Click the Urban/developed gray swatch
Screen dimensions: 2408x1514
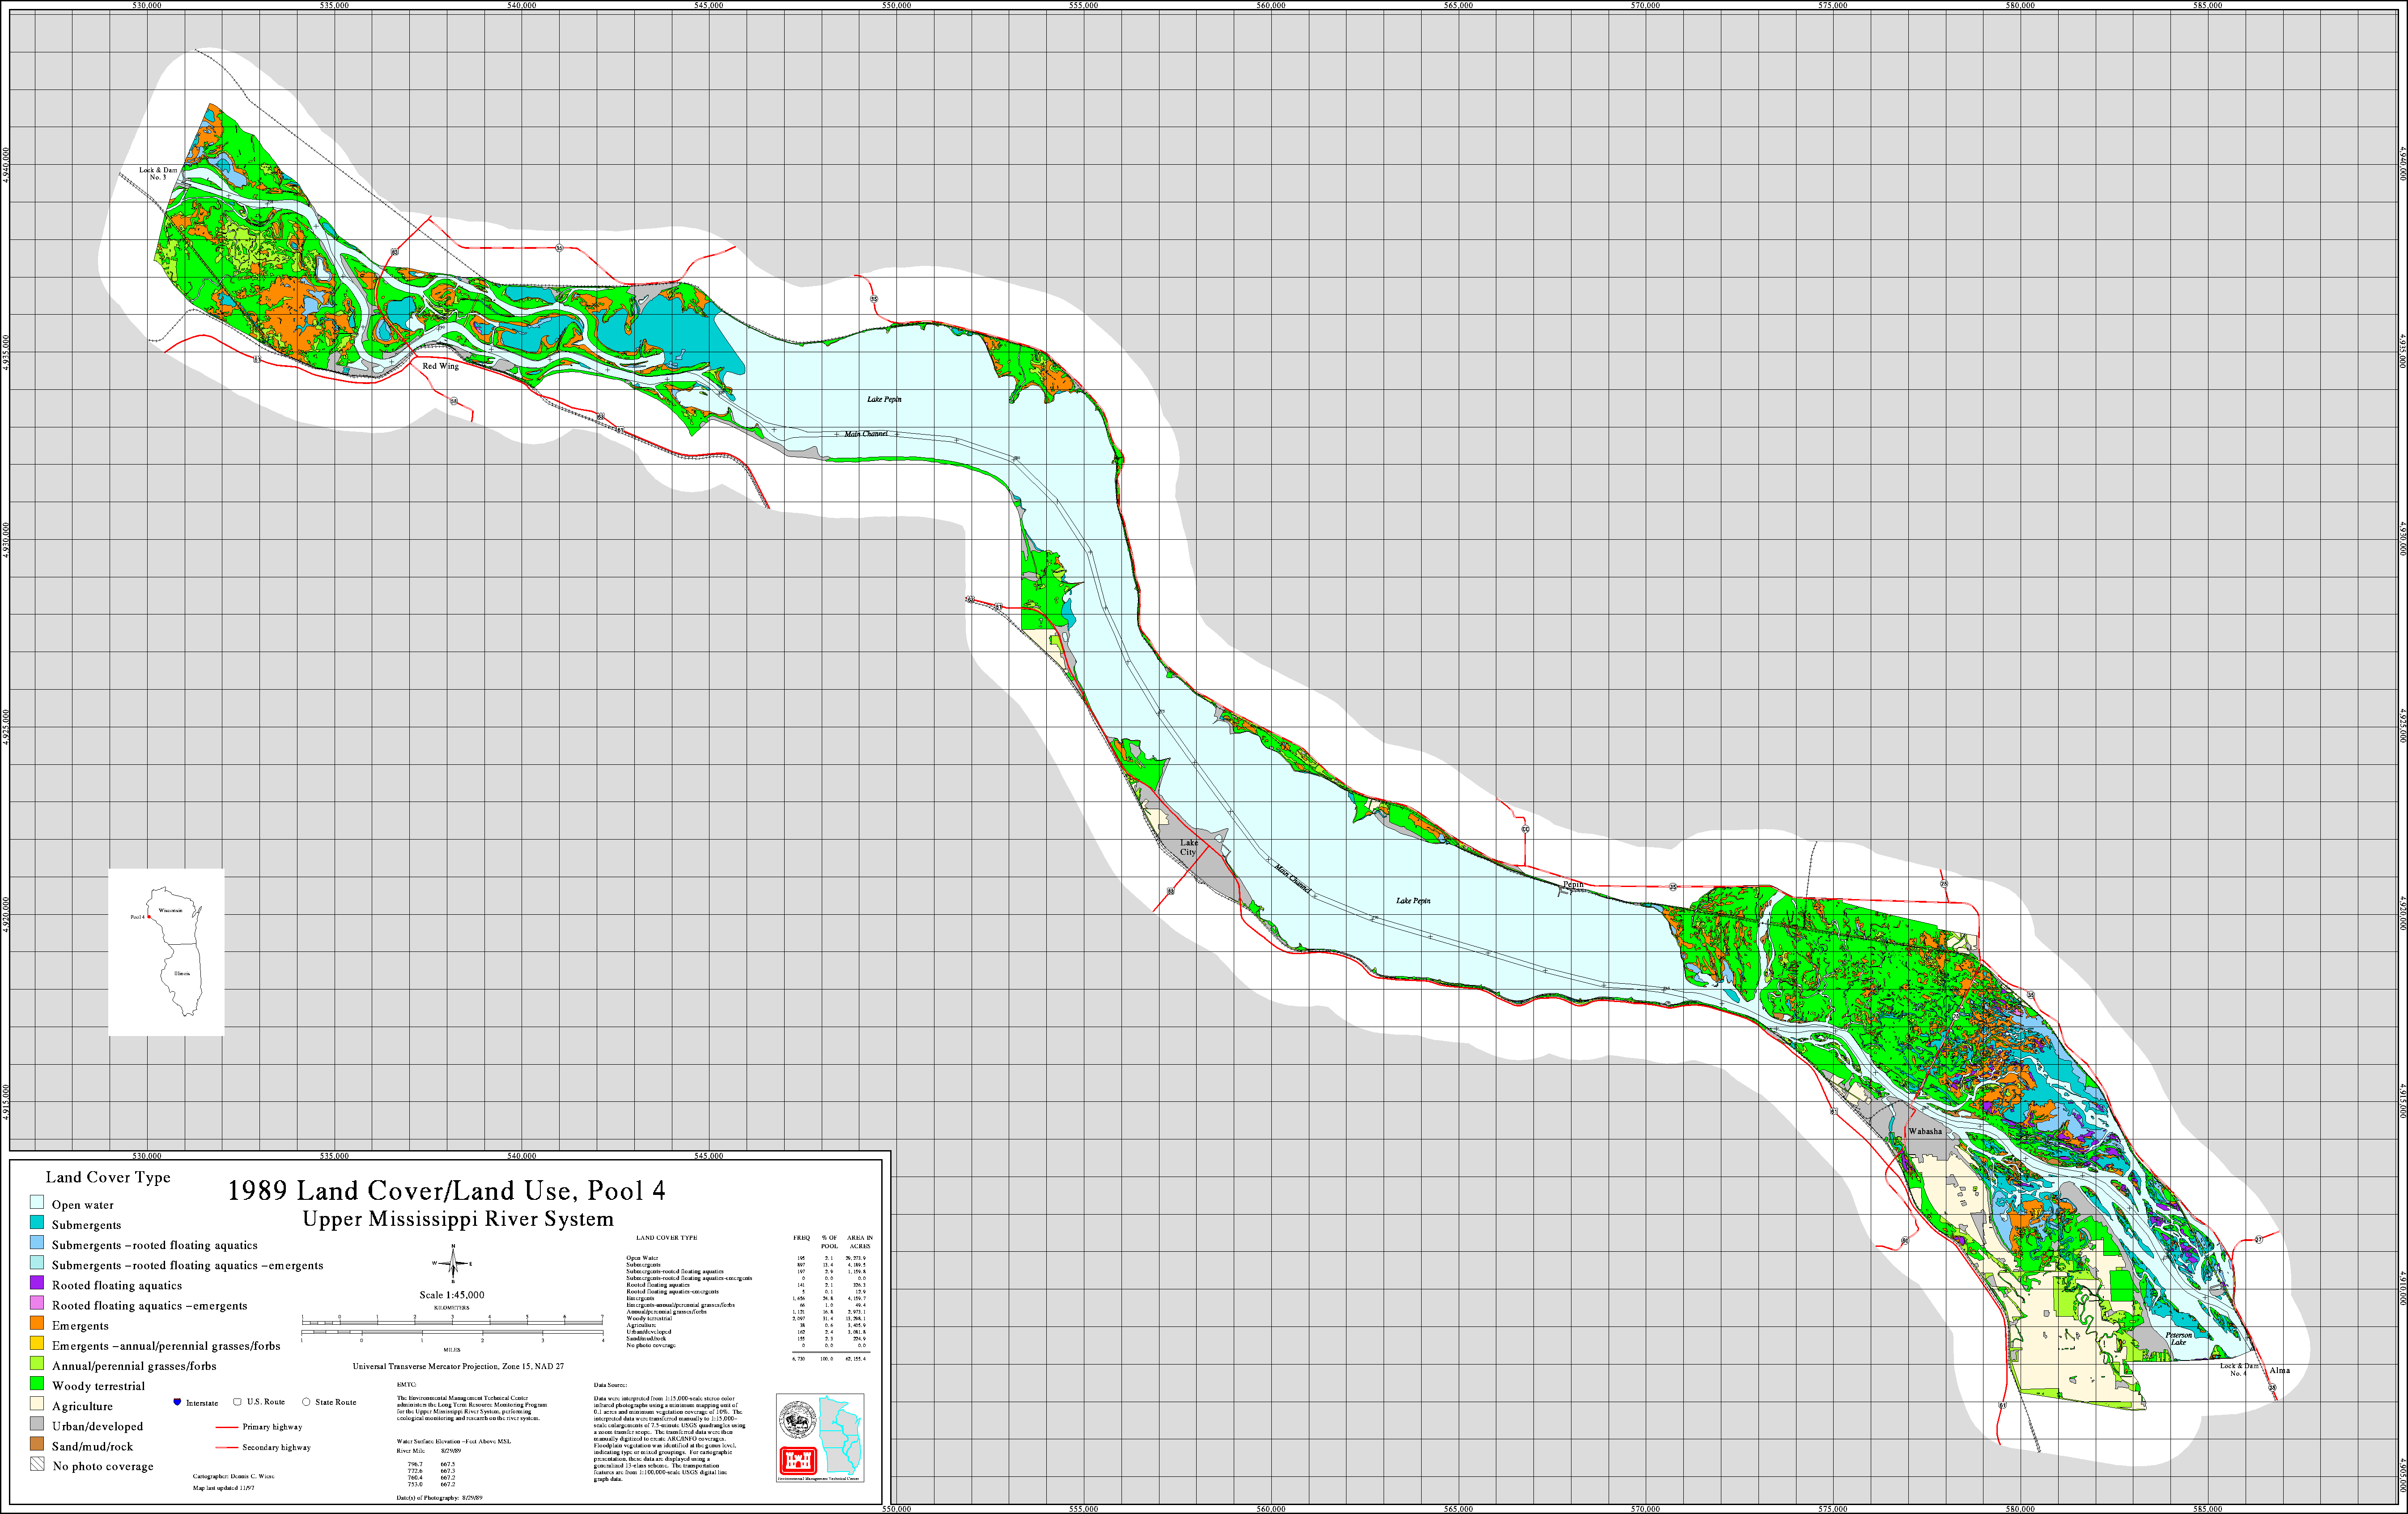(x=37, y=1425)
